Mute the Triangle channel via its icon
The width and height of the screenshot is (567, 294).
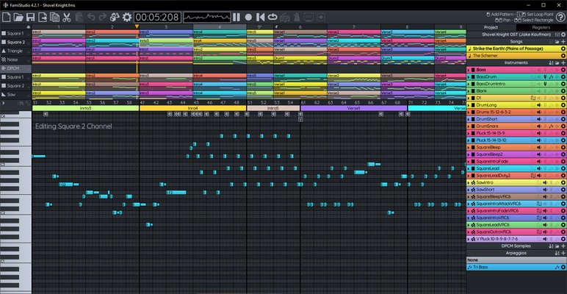coord(4,51)
